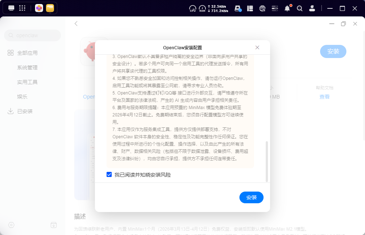
Task: Select 全部应用 in the sidebar
Action: [27, 53]
